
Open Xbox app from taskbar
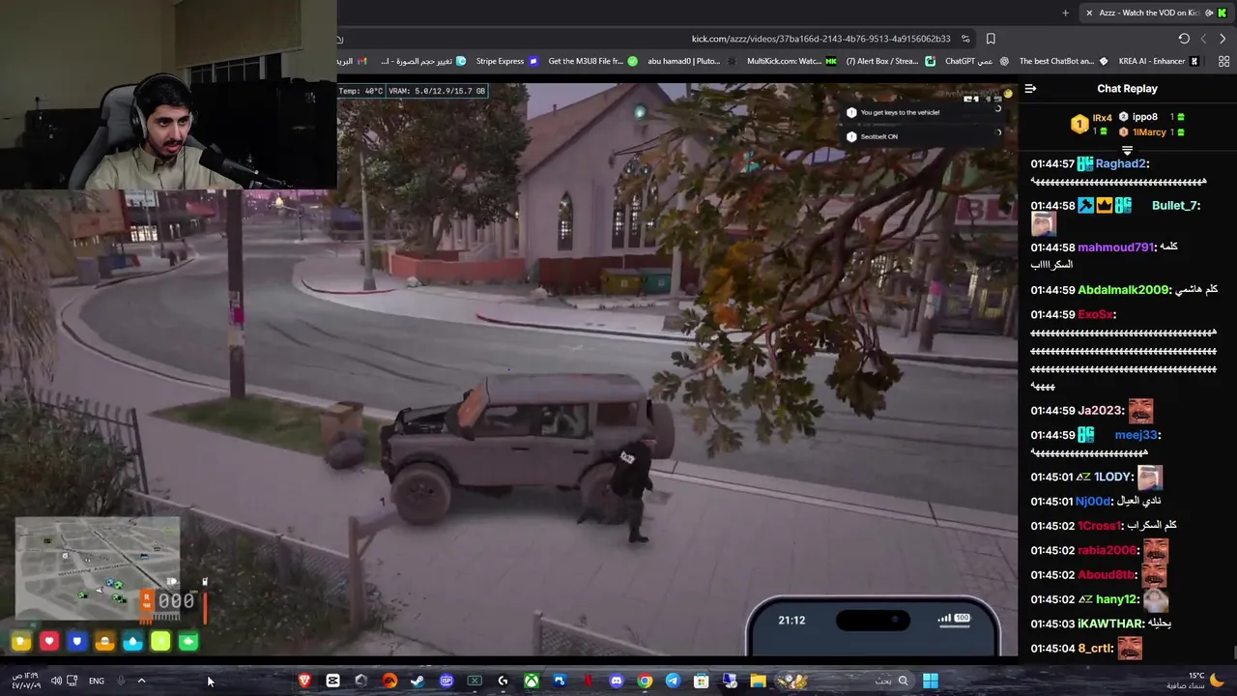click(x=532, y=681)
